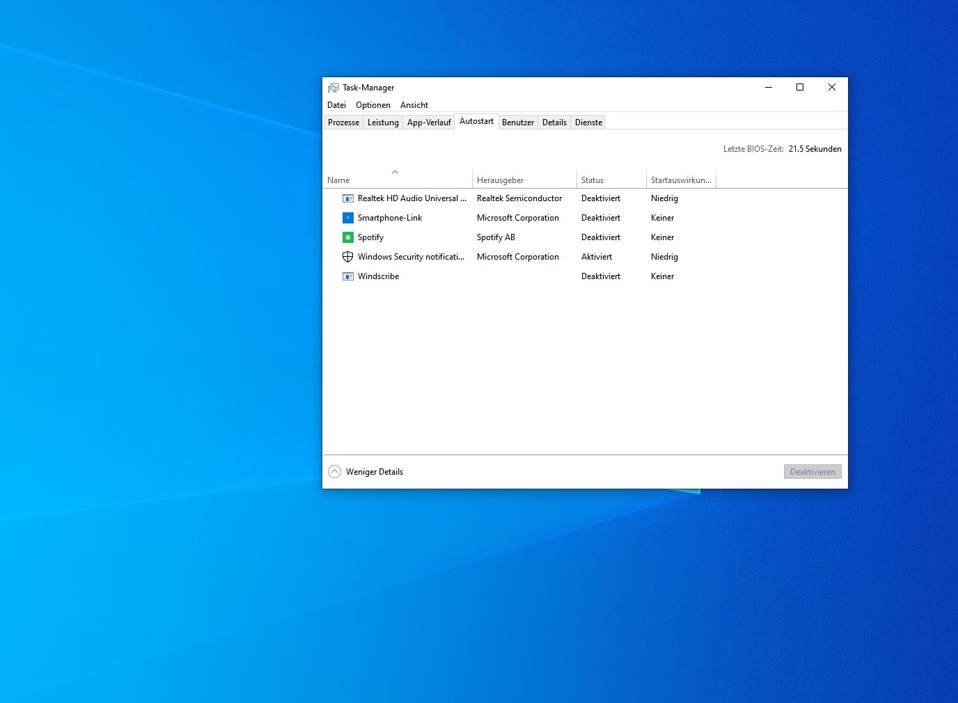Minimize the Task-Manager window
The image size is (958, 703).
769,87
